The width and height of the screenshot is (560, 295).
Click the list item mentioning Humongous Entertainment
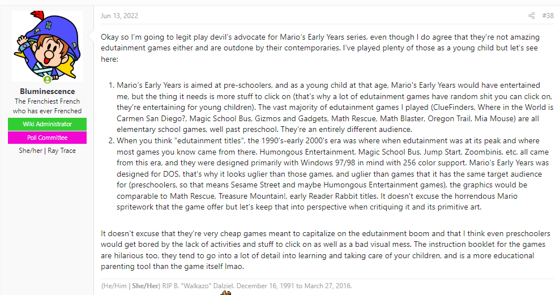click(332, 174)
